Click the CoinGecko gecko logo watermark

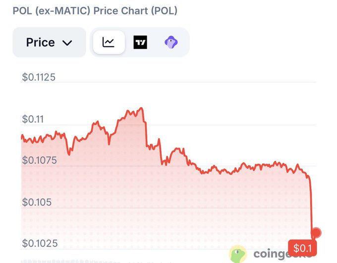click(237, 254)
